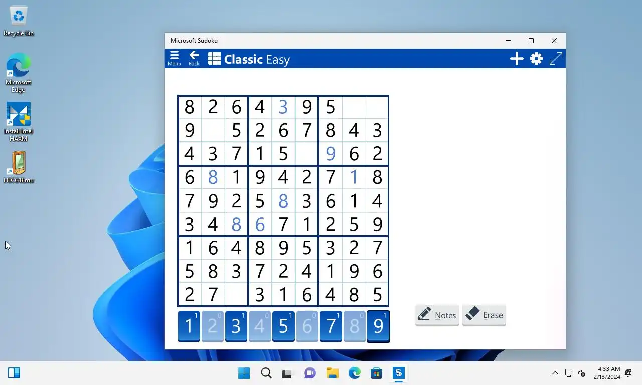Select number 5 on the number pad
Viewport: 642px width, 385px height.
283,326
